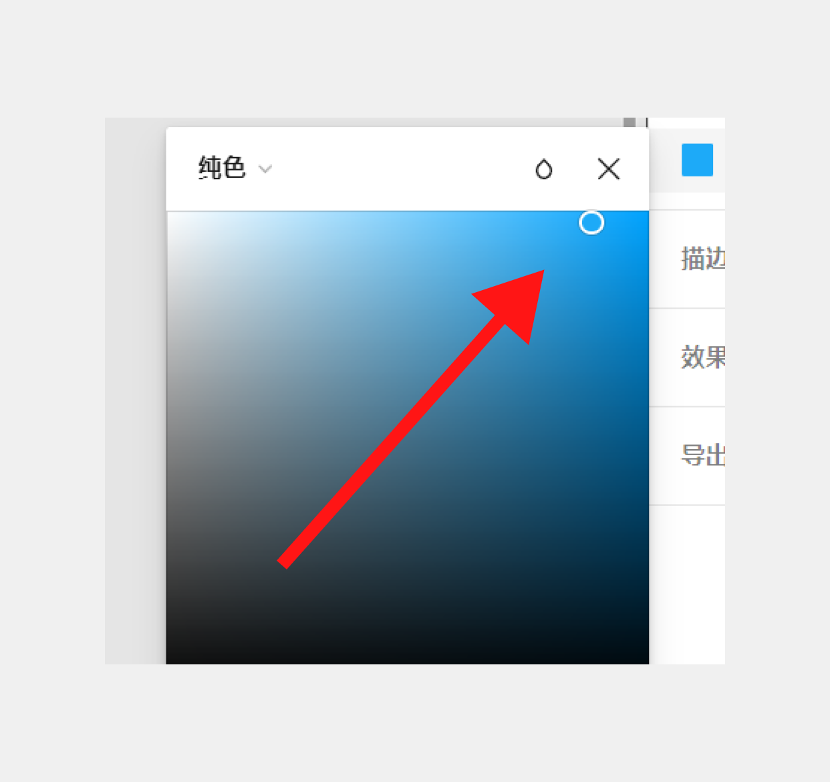
Task: Pick light sky blue at top middle of field
Action: tap(408, 215)
